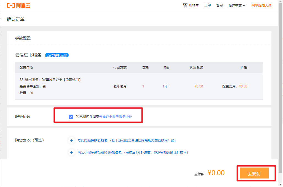Image resolution: width=283 pixels, height=187 pixels.
Task: Open the 淘宝小程序商标服务费-加油包 link
Action: pyautogui.click(x=133, y=152)
